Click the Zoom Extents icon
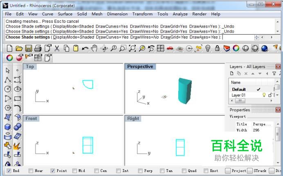This screenshot has height=176, width=283. (132, 48)
